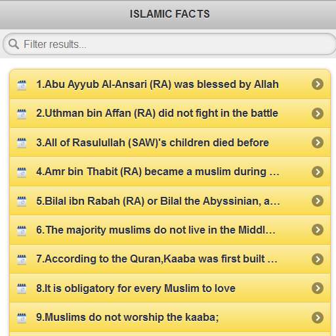Select fact 7 about Kaaba first built
This screenshot has height=336, width=336.
[x=170, y=259]
